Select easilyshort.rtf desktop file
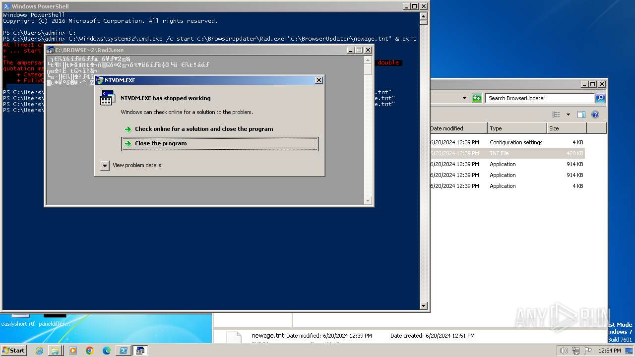The image size is (635, 357). pos(18,324)
